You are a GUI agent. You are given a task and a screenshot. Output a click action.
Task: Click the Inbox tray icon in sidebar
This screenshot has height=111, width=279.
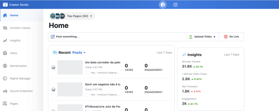5,53
